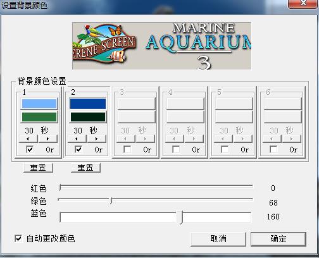Click the 取消 button
This screenshot has width=319, height=258.
click(x=218, y=239)
